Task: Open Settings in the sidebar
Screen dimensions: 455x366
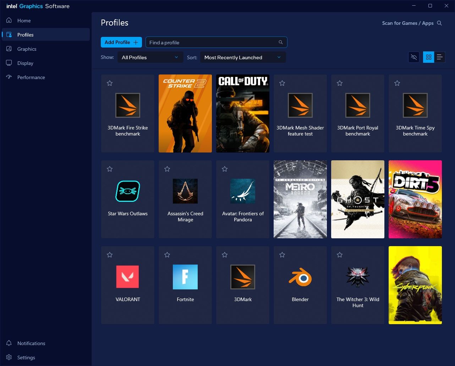Action: coord(46,357)
